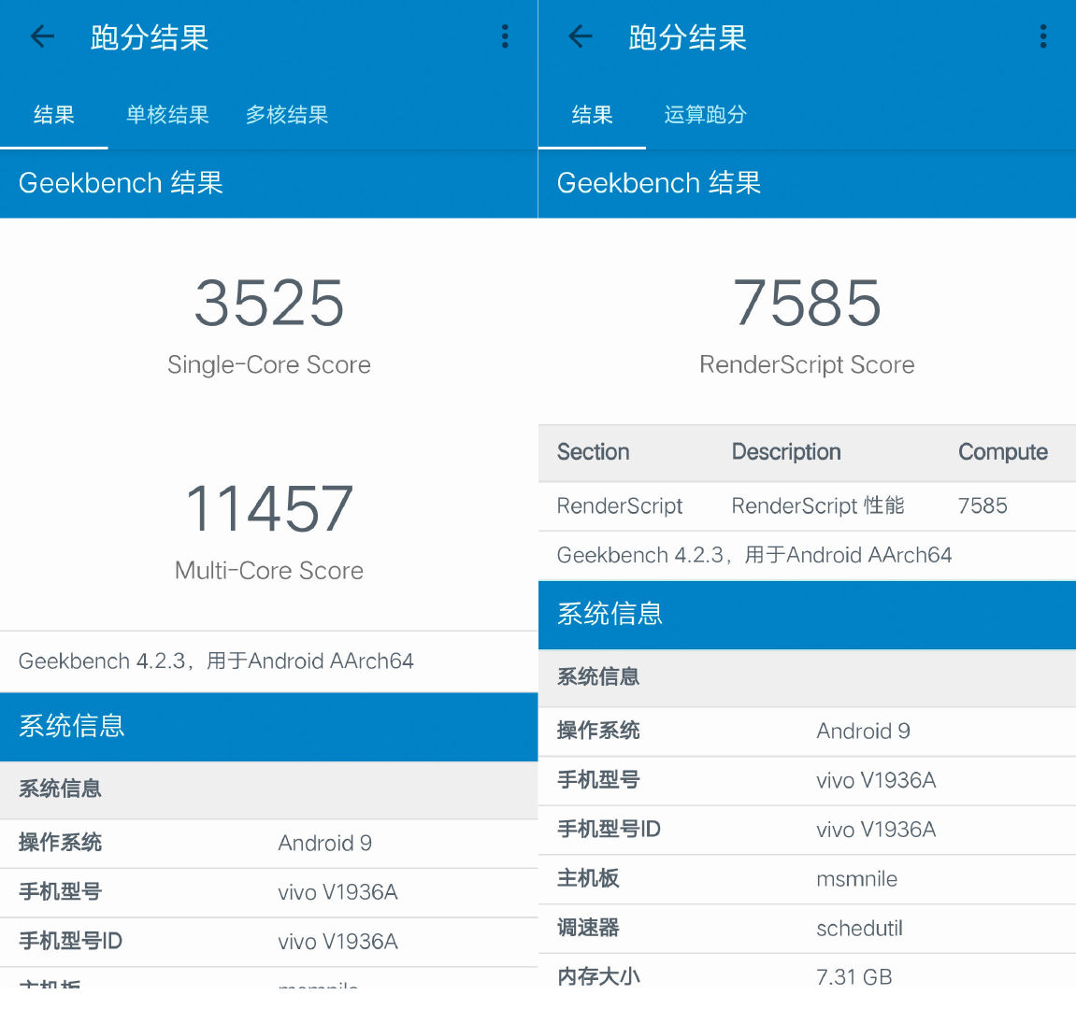Click the Multi-Core Score value 11457
This screenshot has height=1009, width=1076.
(x=269, y=507)
